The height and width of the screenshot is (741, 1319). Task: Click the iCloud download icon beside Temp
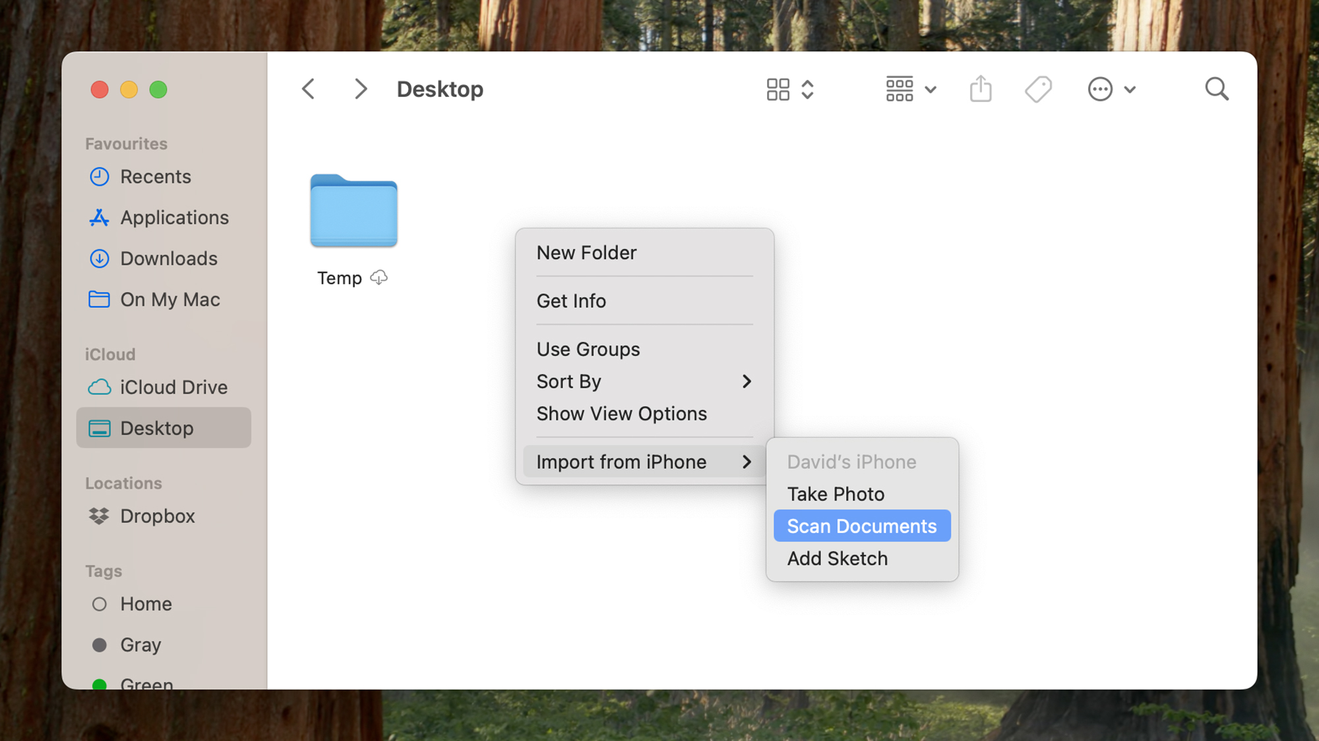coord(378,277)
